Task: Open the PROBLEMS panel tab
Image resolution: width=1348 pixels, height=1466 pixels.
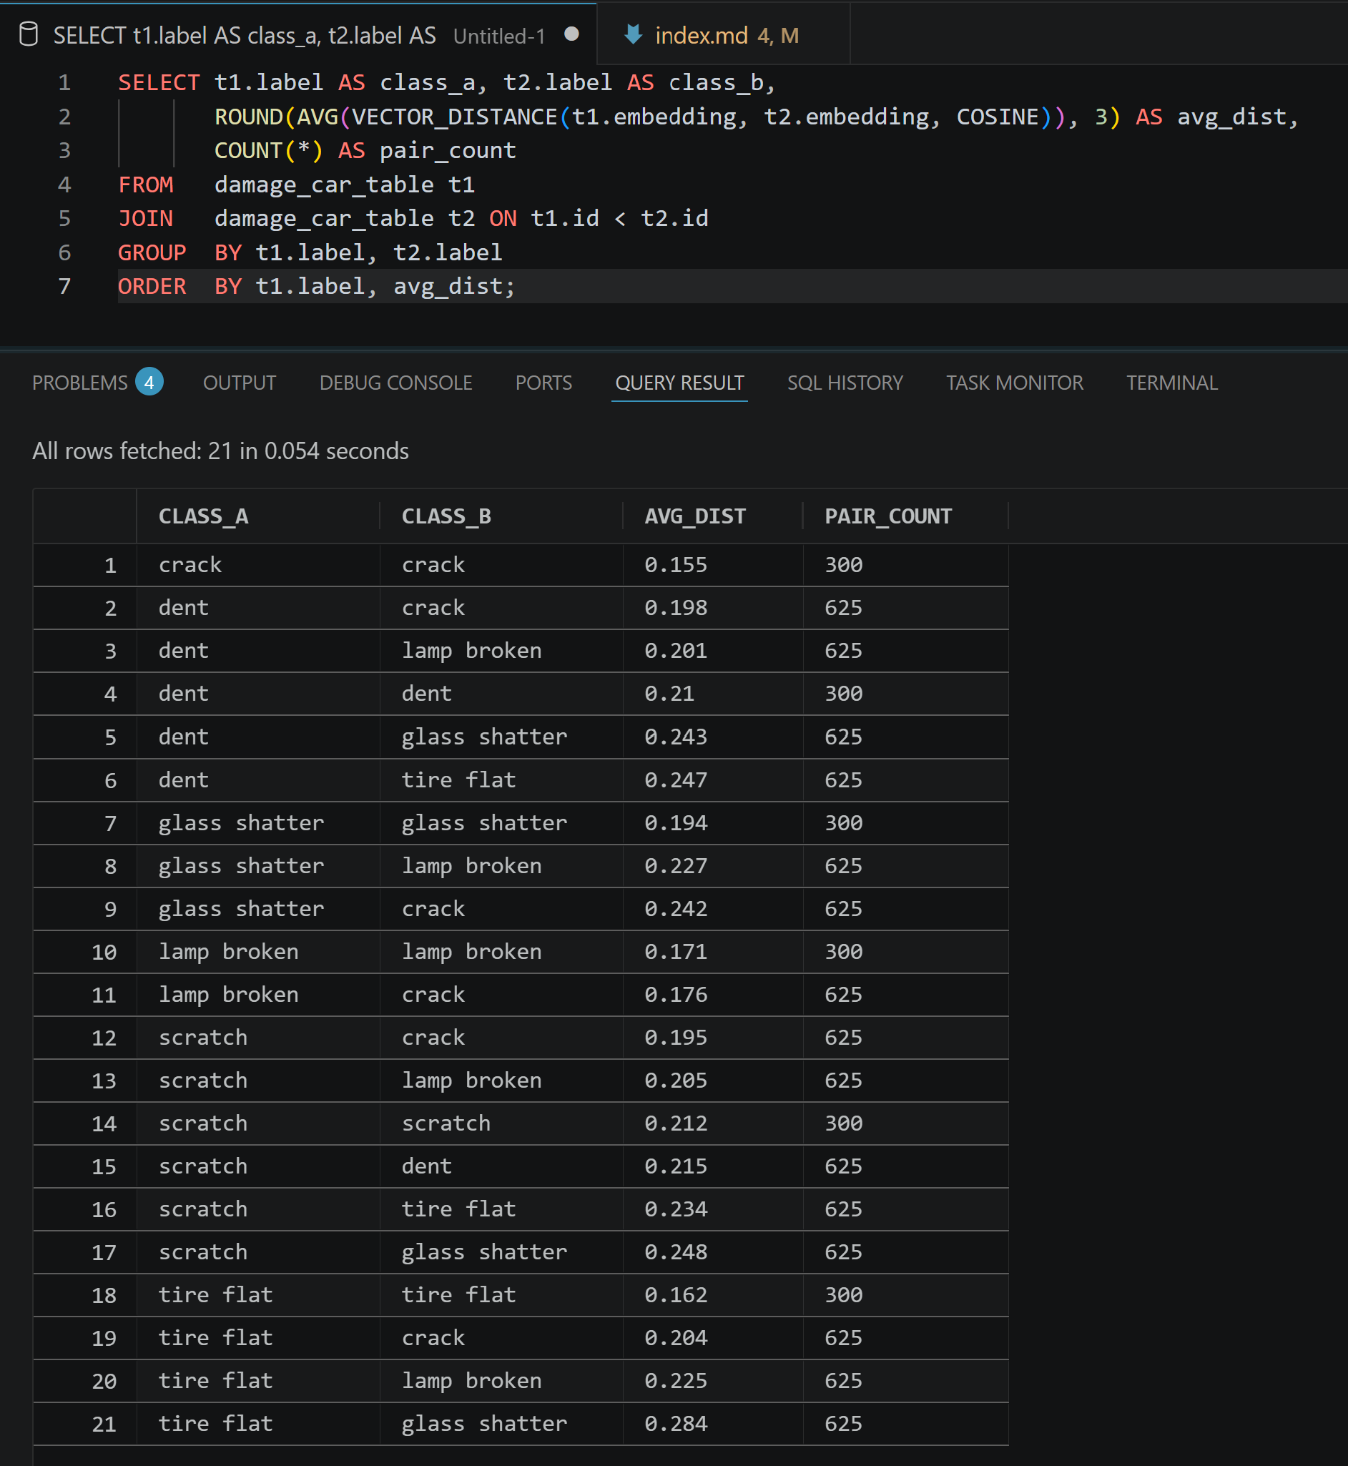Action: click(x=79, y=383)
